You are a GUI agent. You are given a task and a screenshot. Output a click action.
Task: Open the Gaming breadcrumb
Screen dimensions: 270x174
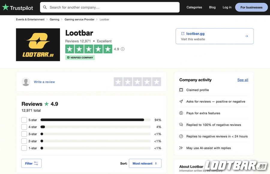click(x=54, y=19)
